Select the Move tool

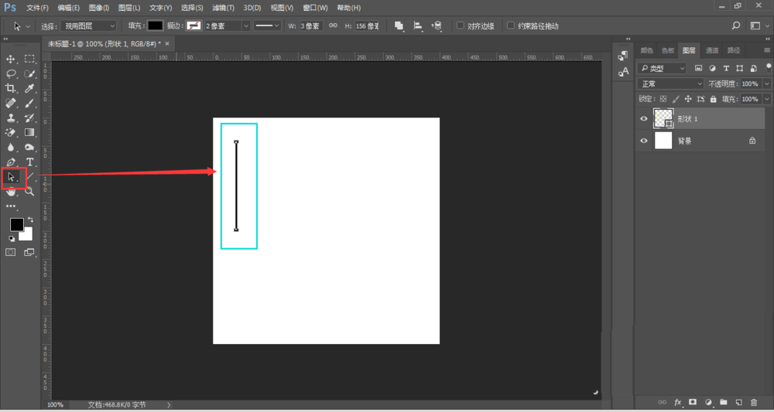[11, 59]
